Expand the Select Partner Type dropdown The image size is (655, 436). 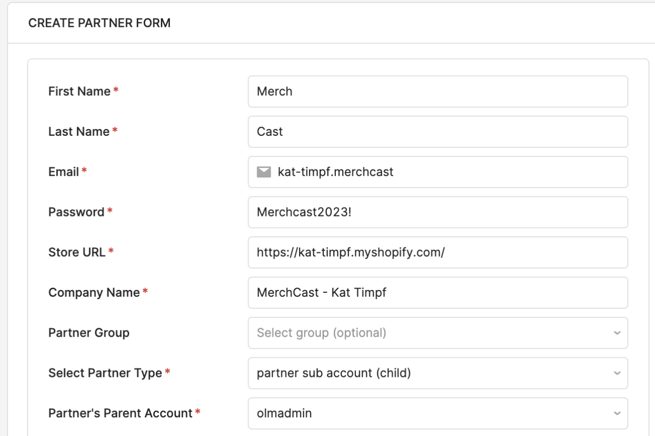pos(438,373)
